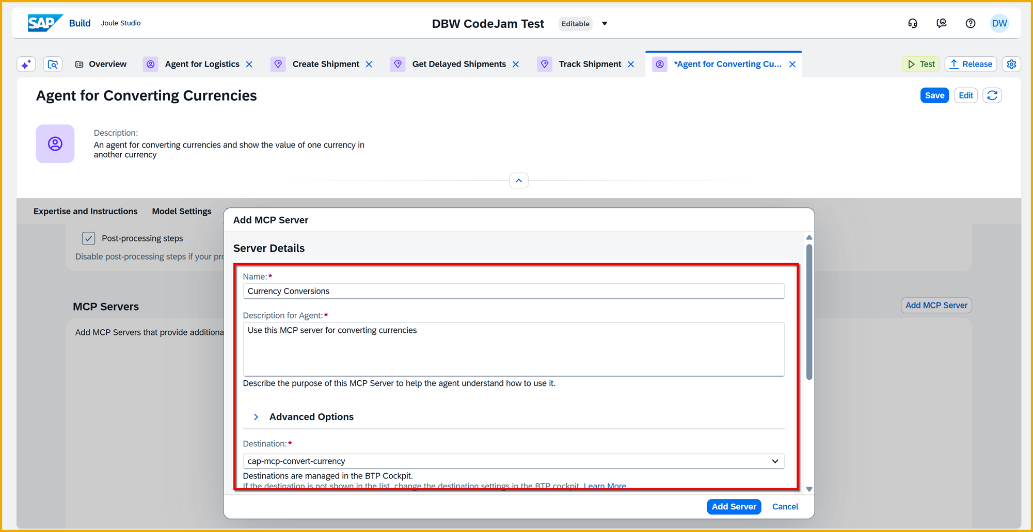
Task: Save the agent
Action: pyautogui.click(x=934, y=95)
